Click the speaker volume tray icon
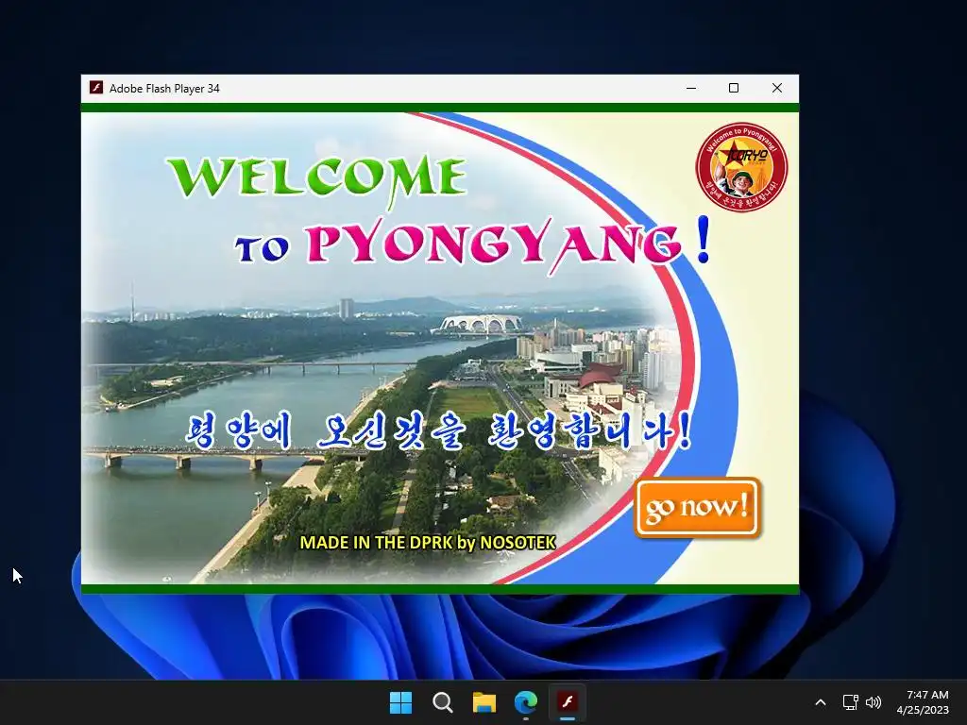 tap(874, 702)
